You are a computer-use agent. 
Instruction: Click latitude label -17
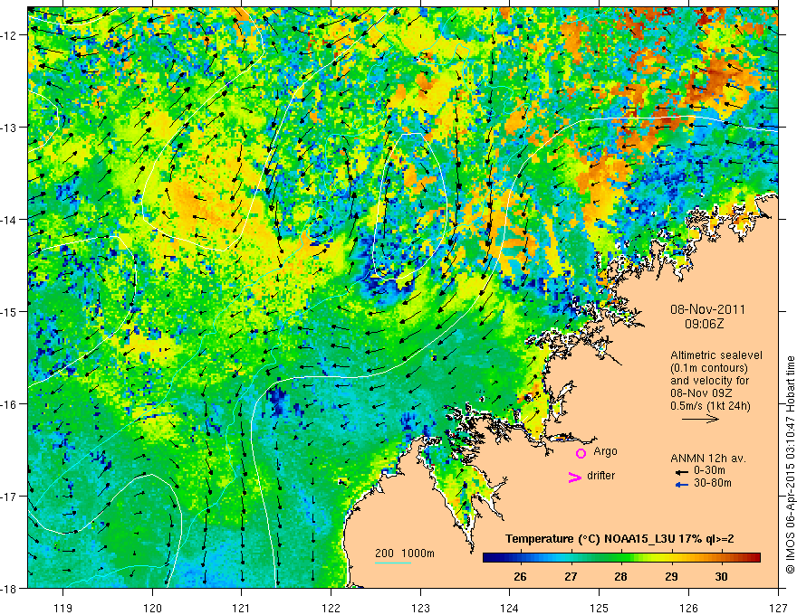[10, 496]
